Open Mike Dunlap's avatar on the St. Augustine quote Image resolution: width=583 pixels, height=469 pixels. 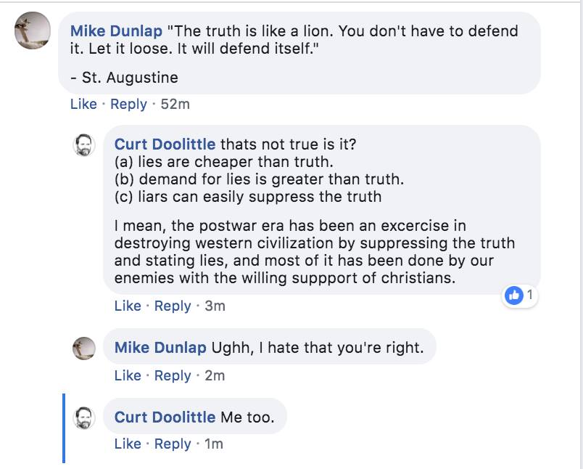pyautogui.click(x=33, y=32)
